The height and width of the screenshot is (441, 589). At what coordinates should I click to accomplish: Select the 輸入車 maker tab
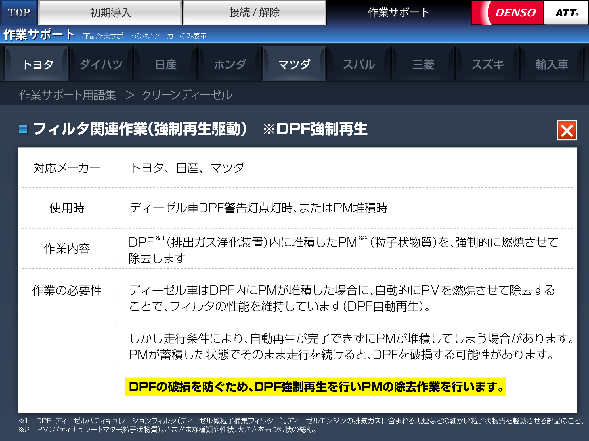click(552, 64)
